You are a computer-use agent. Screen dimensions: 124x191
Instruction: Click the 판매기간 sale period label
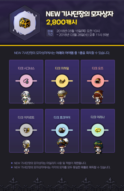coord(50,33)
